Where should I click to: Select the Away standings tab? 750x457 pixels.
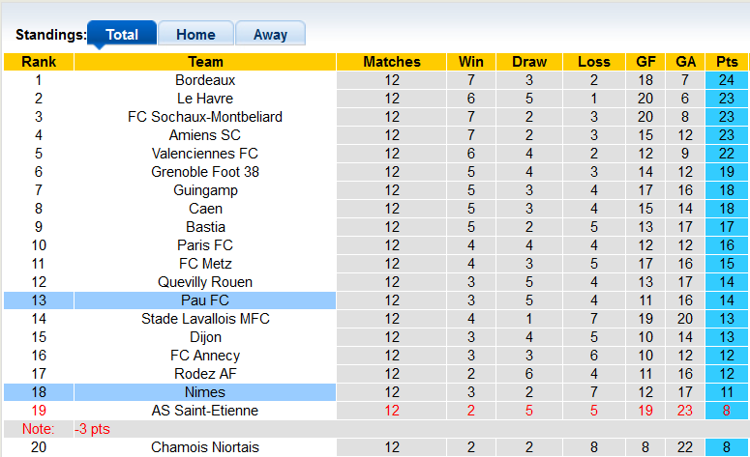[x=270, y=35]
